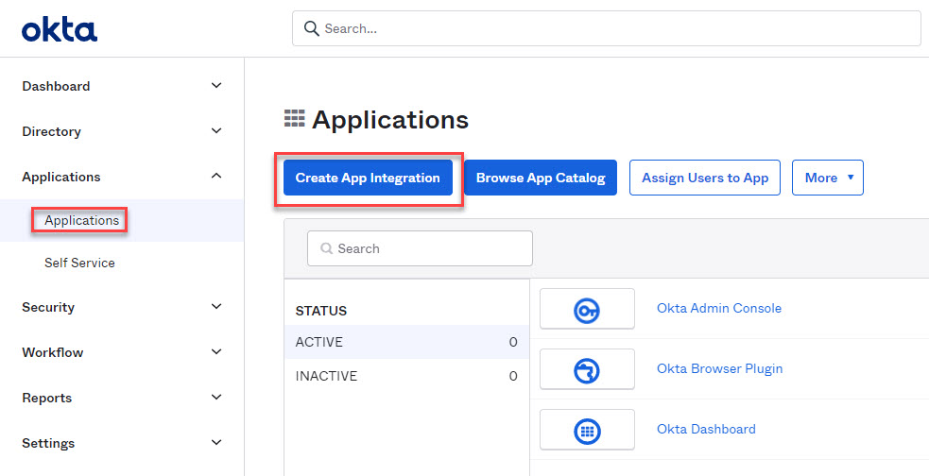929x476 pixels.
Task: Open the Okta Admin Console key icon
Action: (587, 309)
